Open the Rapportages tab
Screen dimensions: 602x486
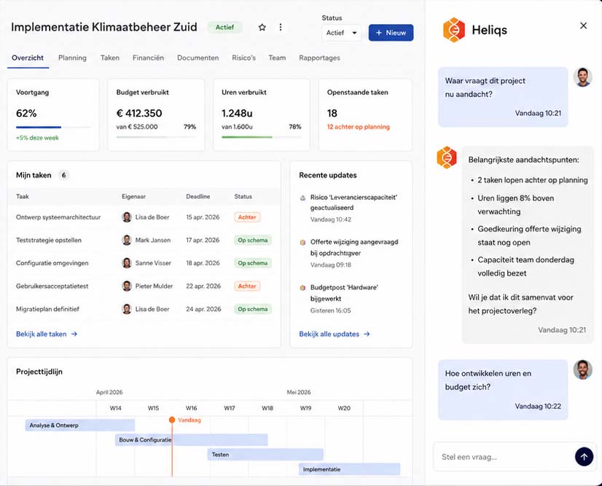(319, 58)
